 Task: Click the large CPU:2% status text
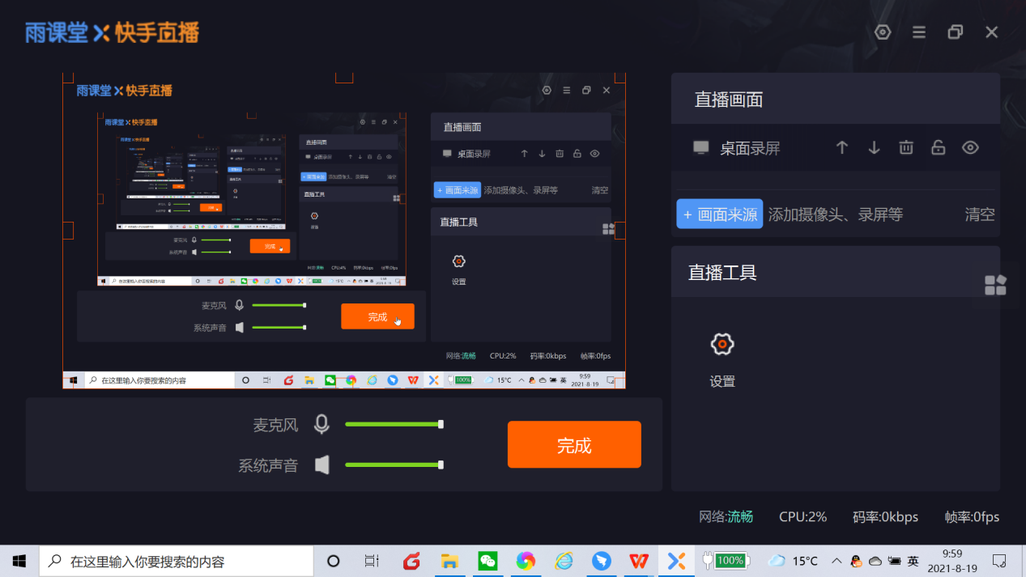tap(802, 516)
